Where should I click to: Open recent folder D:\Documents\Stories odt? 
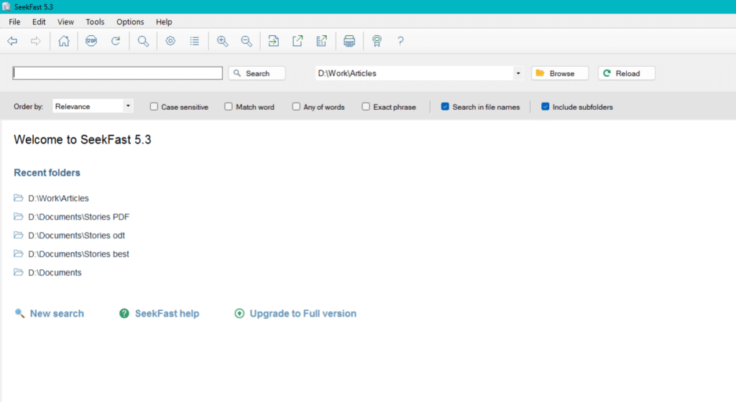tap(76, 235)
